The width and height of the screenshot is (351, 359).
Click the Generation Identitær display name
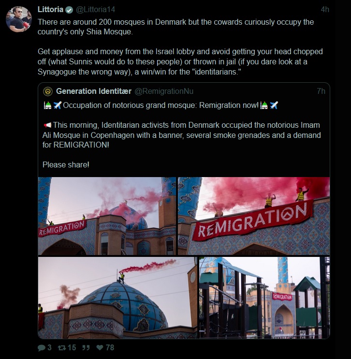pos(94,91)
